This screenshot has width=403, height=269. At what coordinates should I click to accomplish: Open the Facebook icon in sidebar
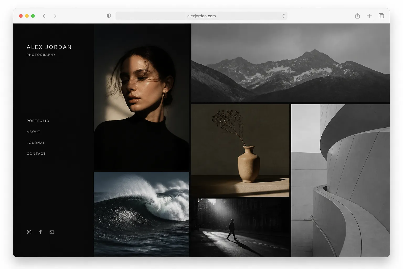tap(40, 232)
